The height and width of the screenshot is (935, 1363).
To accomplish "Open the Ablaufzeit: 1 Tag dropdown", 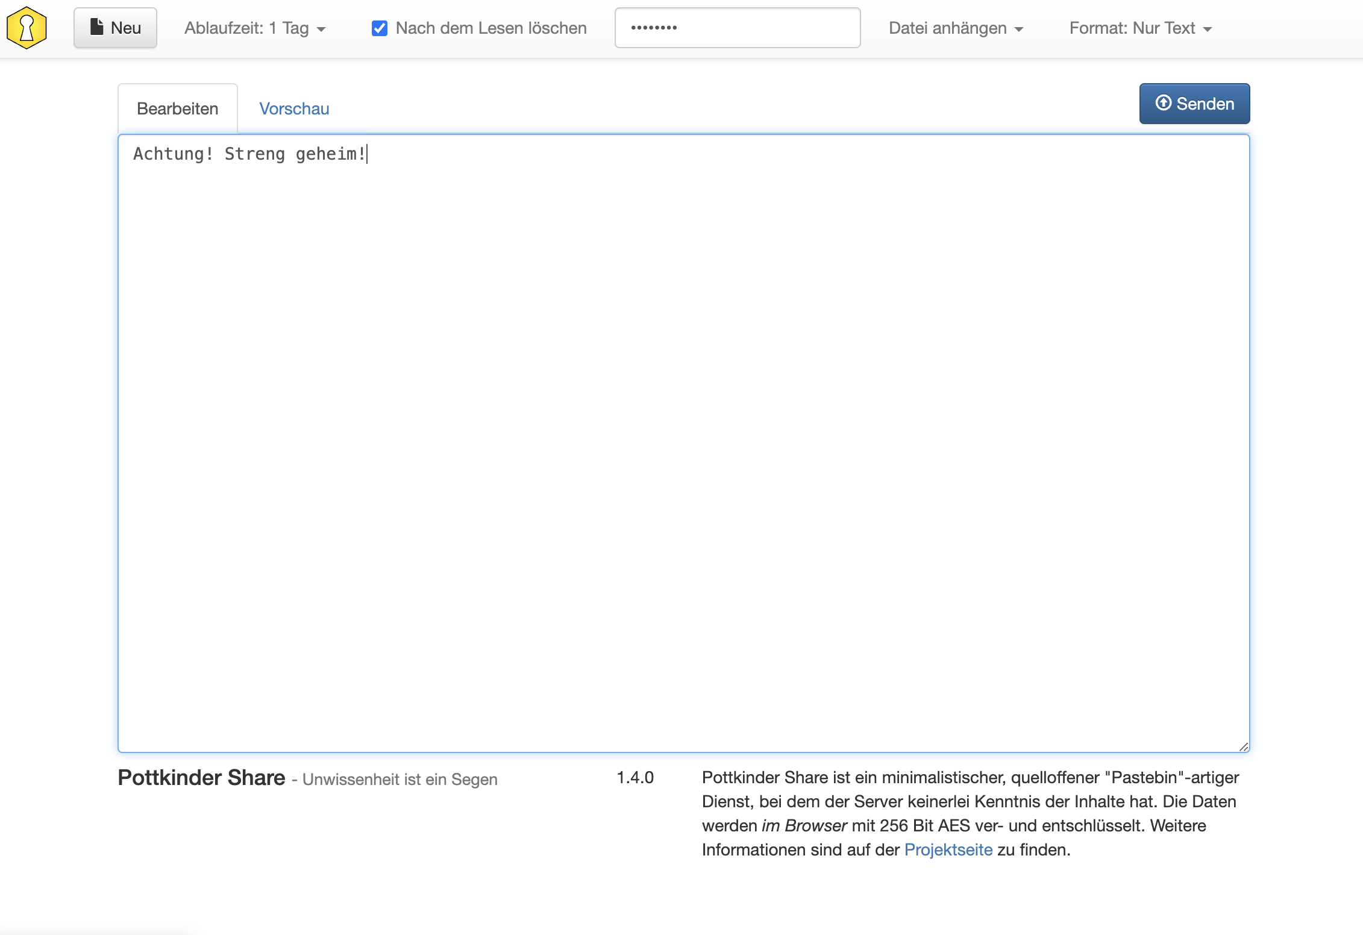I will (x=255, y=28).
